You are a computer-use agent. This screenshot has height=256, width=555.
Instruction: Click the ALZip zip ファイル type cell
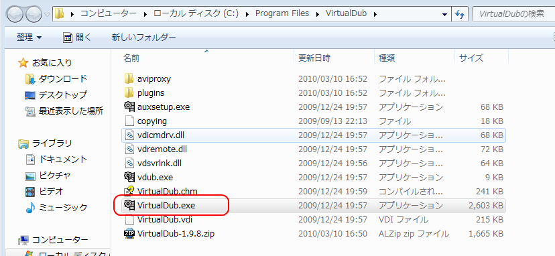point(414,233)
